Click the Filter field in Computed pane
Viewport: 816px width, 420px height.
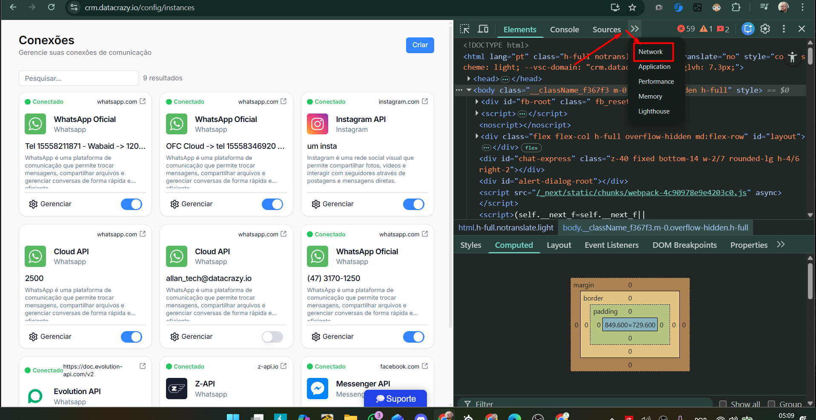585,404
